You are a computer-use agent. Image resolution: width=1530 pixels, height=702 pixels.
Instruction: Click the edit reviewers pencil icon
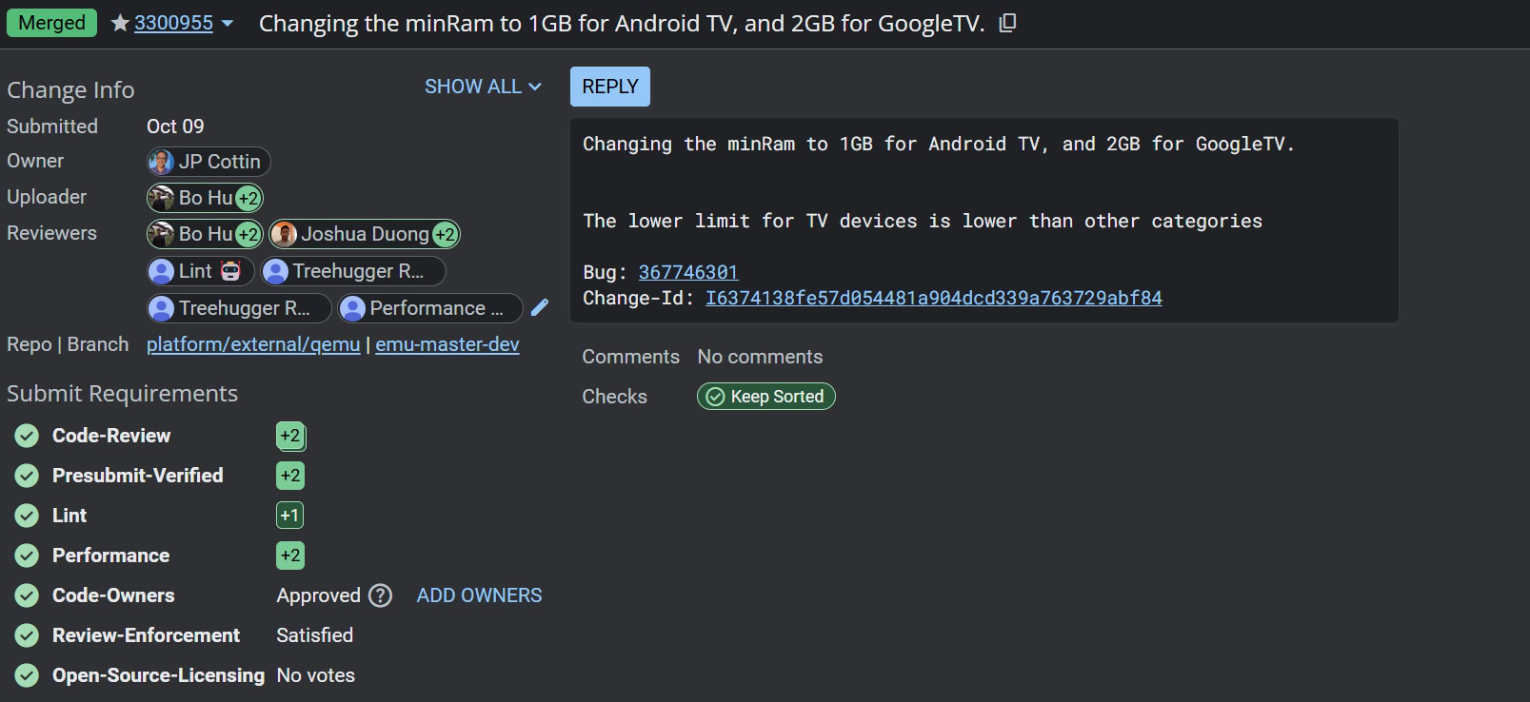pyautogui.click(x=540, y=307)
